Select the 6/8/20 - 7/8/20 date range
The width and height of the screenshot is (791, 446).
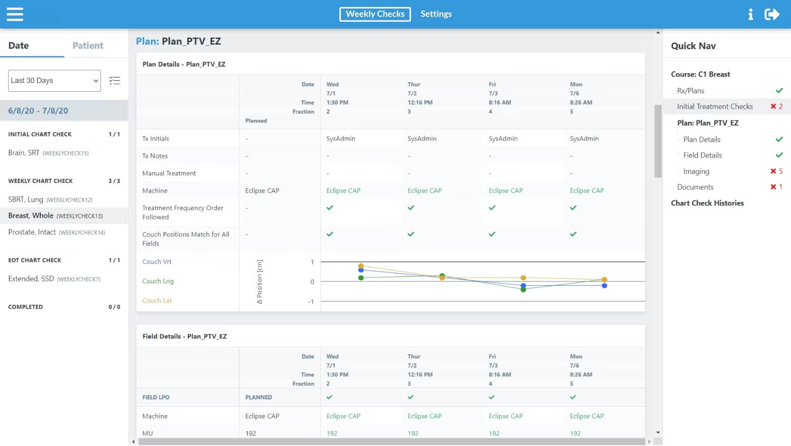click(x=38, y=111)
